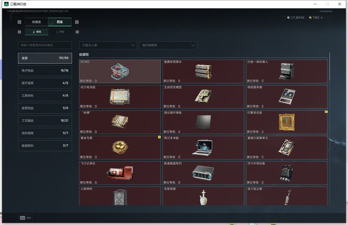
Task: Select the 动力电池组 item image
Action: [x=120, y=97]
